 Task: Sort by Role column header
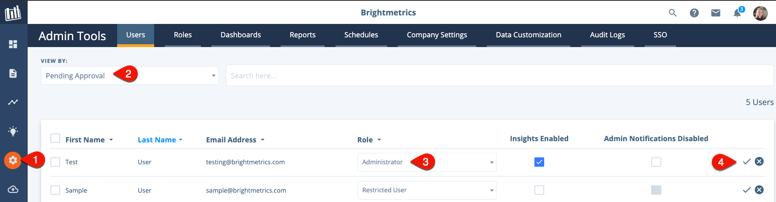pos(369,140)
